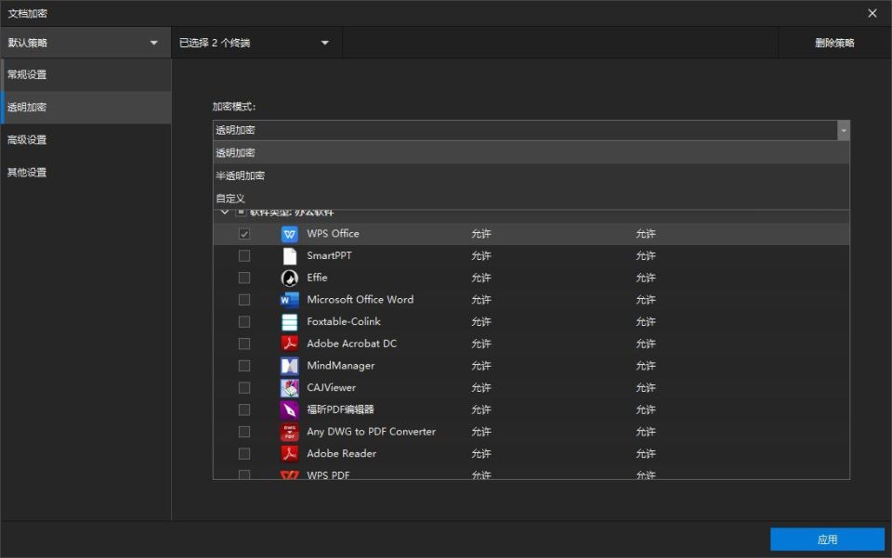The width and height of the screenshot is (892, 558).
Task: Click the blue 应用 button
Action: [827, 539]
